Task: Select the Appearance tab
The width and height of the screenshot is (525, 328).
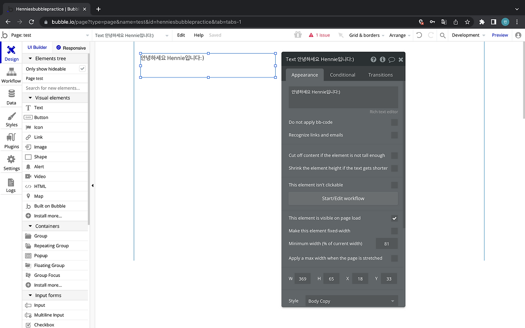Action: [x=305, y=75]
